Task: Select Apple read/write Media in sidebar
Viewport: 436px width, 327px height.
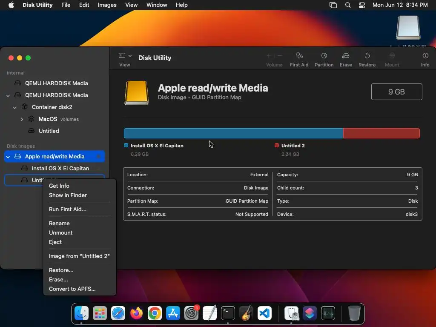Action: click(x=54, y=156)
